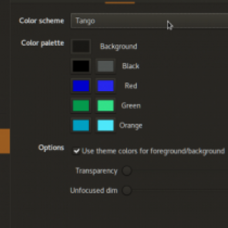
Task: Click the dark cyan swatch in Orange row
Action: tap(81, 125)
